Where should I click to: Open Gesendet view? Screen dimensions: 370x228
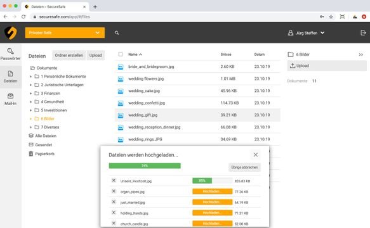click(x=41, y=144)
